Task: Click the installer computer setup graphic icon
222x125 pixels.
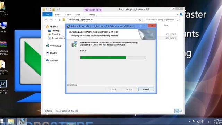Action: point(74,44)
